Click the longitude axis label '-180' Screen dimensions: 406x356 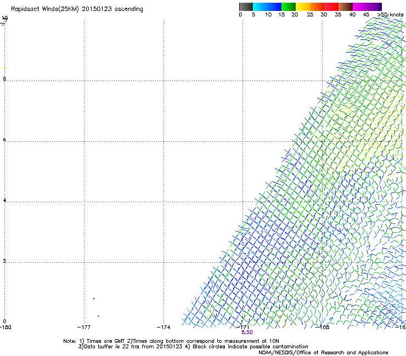pyautogui.click(x=5, y=328)
